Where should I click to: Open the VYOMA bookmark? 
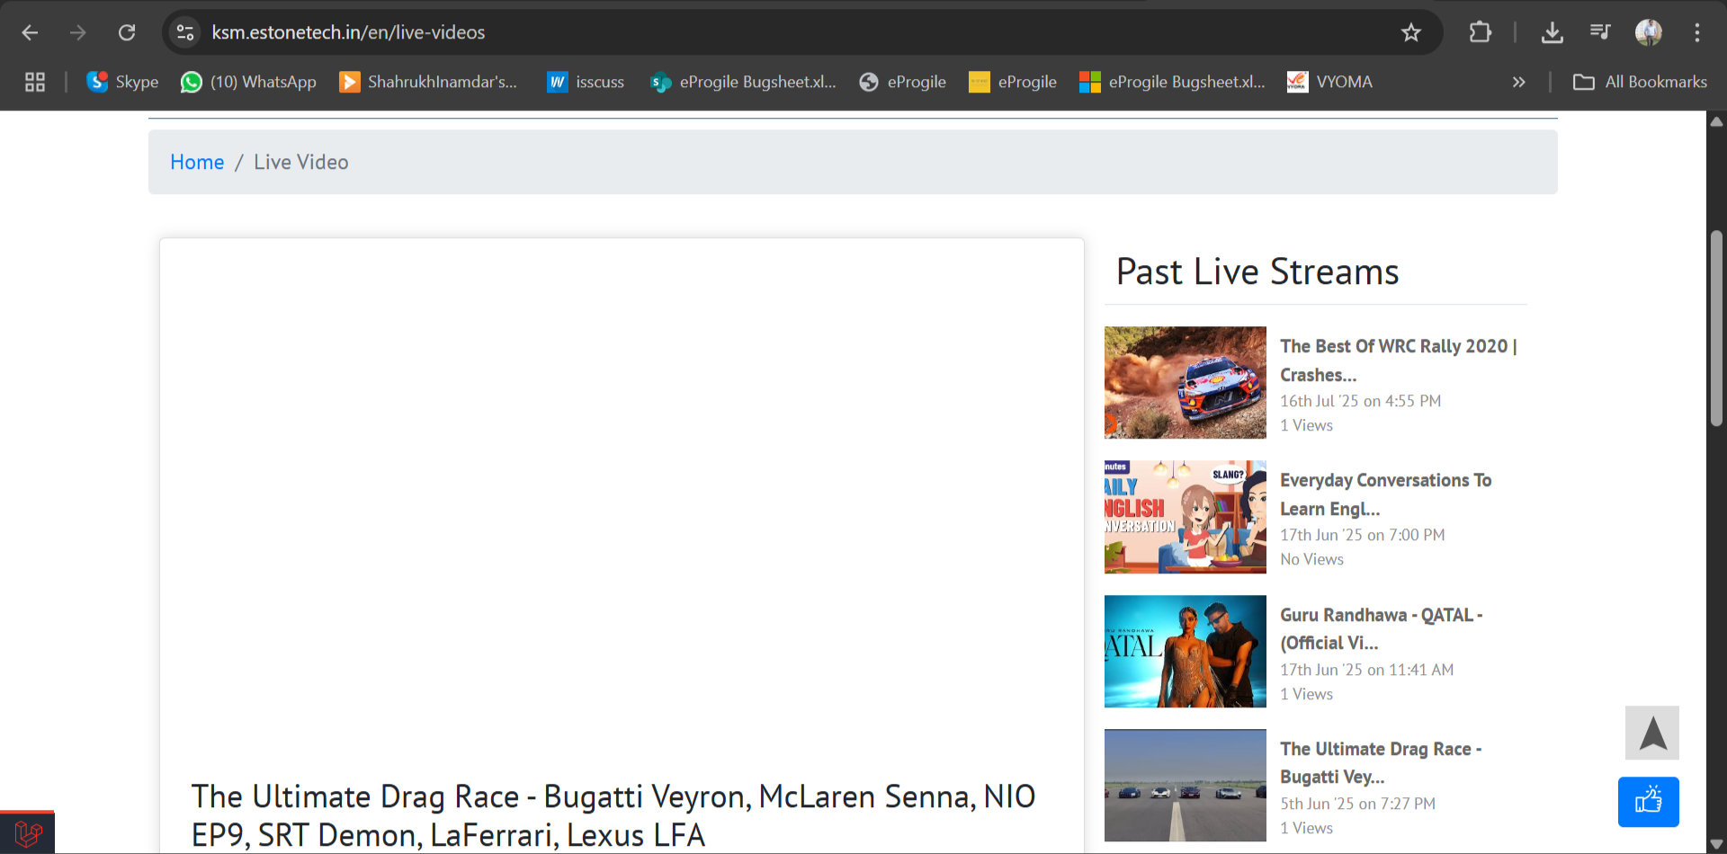tap(1329, 82)
